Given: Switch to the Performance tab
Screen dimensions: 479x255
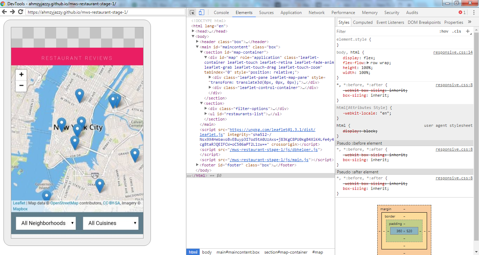Looking at the screenshot, I should (343, 13).
